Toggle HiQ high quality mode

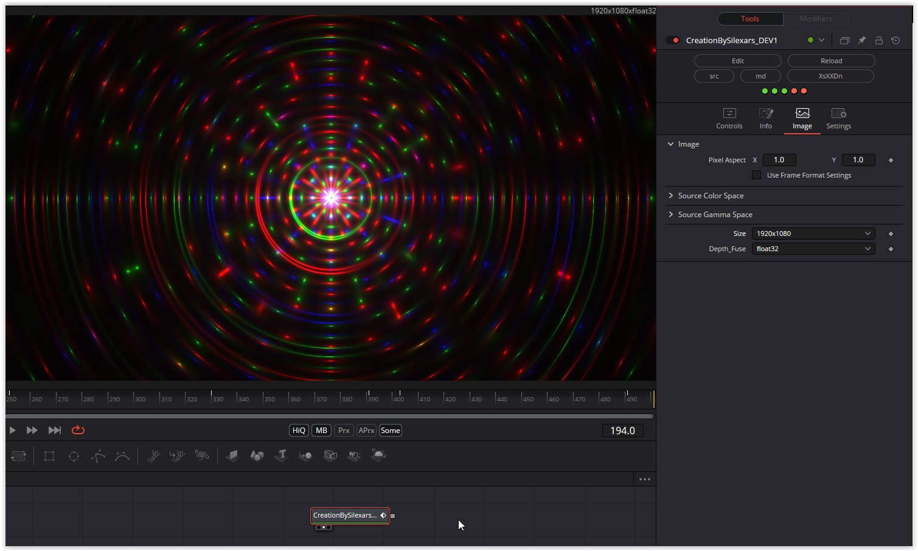pos(299,431)
